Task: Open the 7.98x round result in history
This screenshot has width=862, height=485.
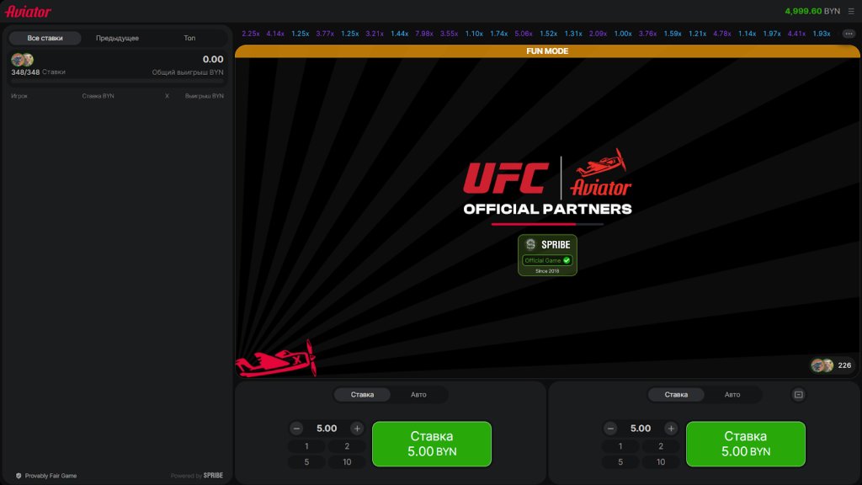Action: click(x=424, y=34)
